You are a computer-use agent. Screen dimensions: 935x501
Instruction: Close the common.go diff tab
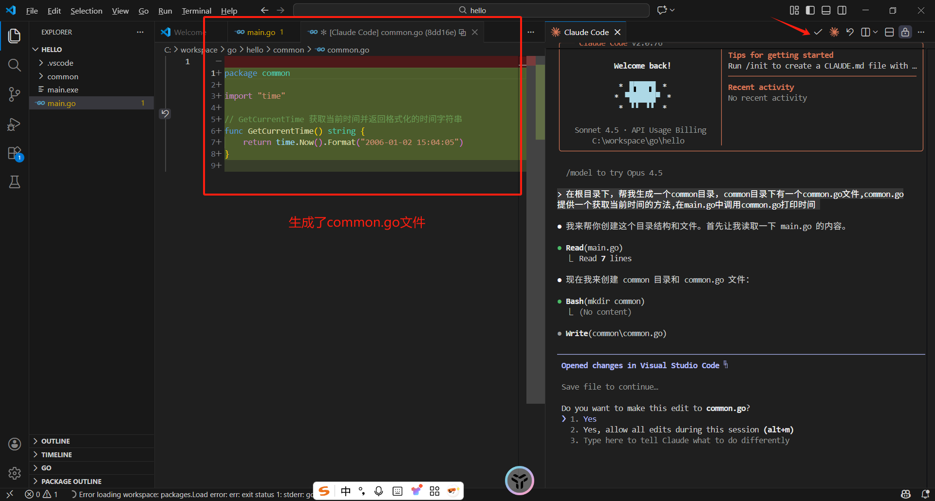[x=475, y=32]
